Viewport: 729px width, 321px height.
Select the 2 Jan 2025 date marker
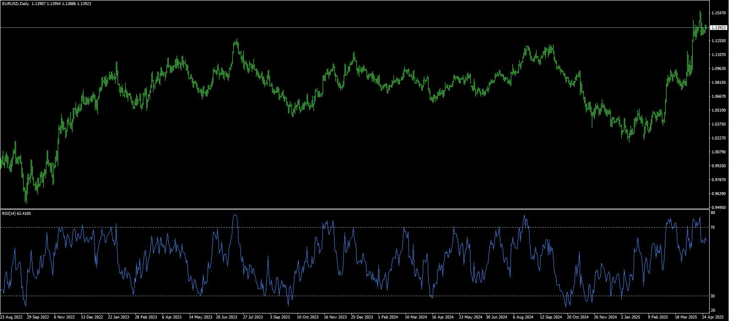[630, 317]
